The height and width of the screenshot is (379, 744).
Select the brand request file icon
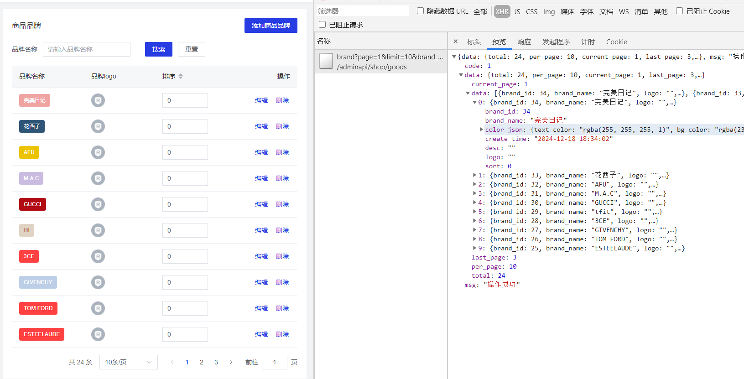click(326, 61)
